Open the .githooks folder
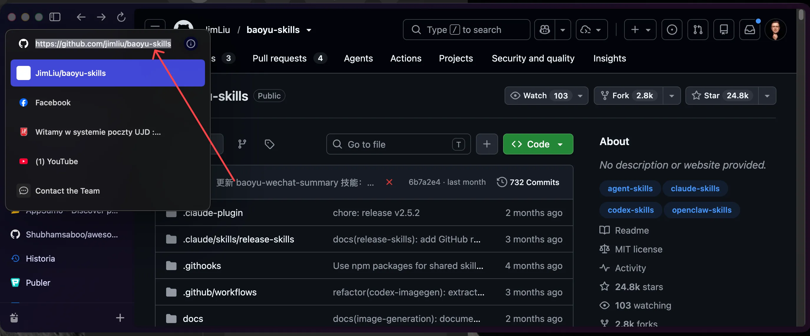Viewport: 810px width, 336px height. (x=202, y=266)
